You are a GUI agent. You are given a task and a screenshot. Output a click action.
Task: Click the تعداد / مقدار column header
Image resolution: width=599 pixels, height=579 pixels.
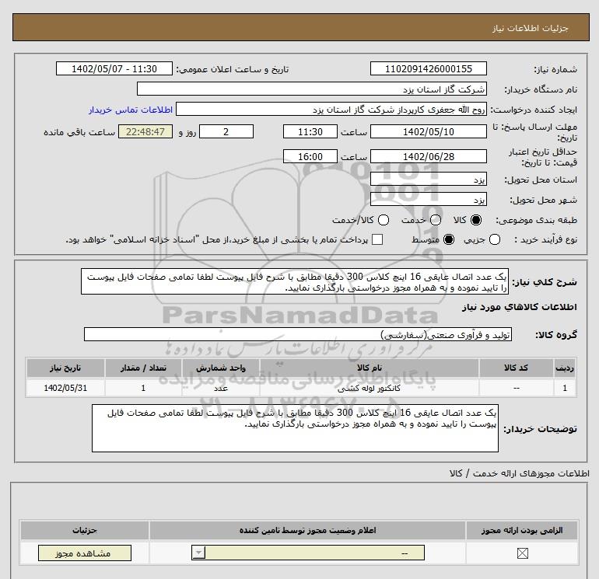pyautogui.click(x=143, y=368)
